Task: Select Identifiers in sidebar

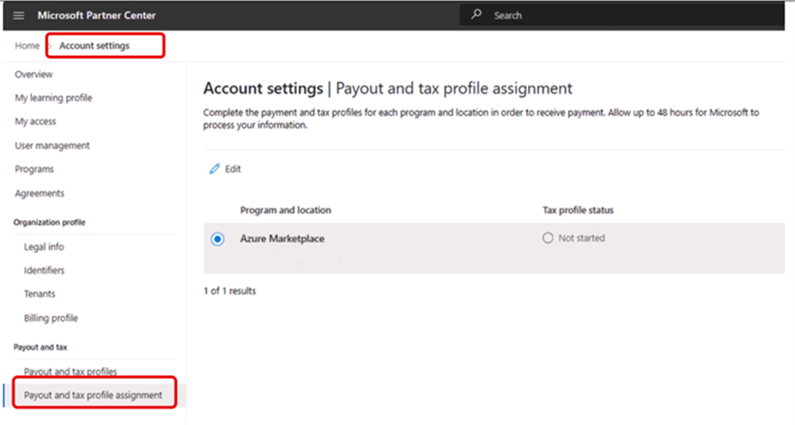Action: pos(44,270)
